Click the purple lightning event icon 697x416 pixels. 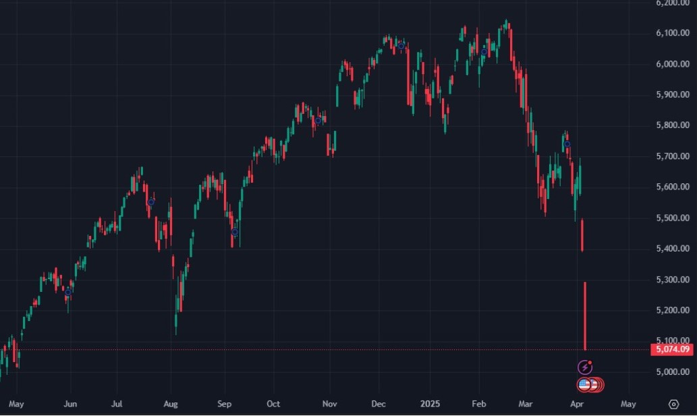[585, 367]
